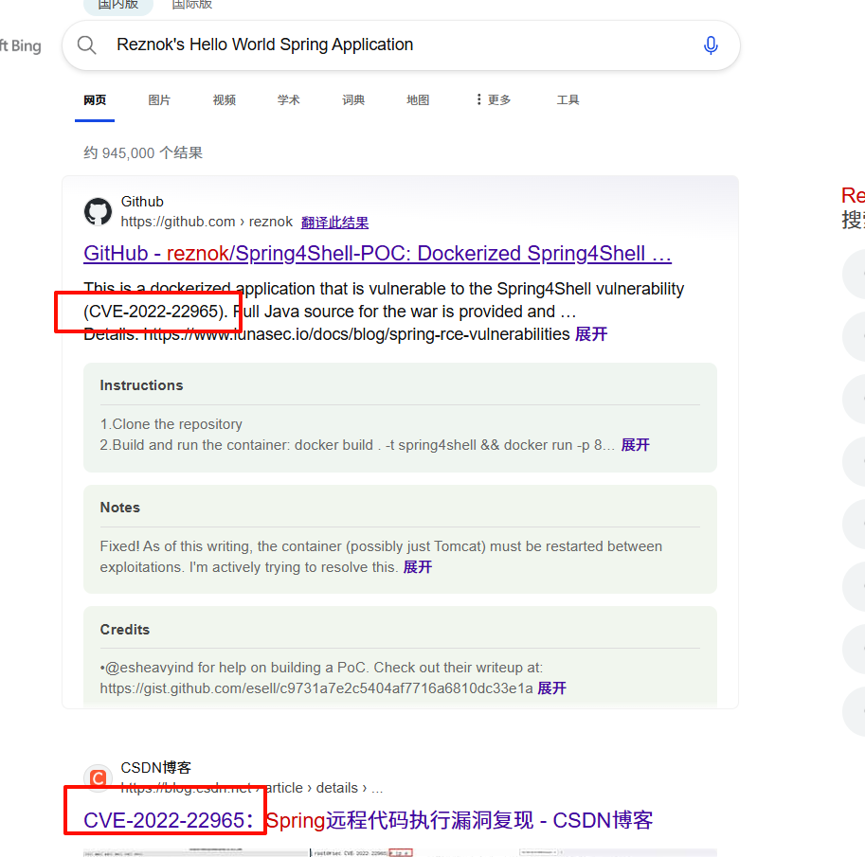Open CSDN CVE-2022-22965 result title
Viewport: 865px width, 857px height.
368,820
